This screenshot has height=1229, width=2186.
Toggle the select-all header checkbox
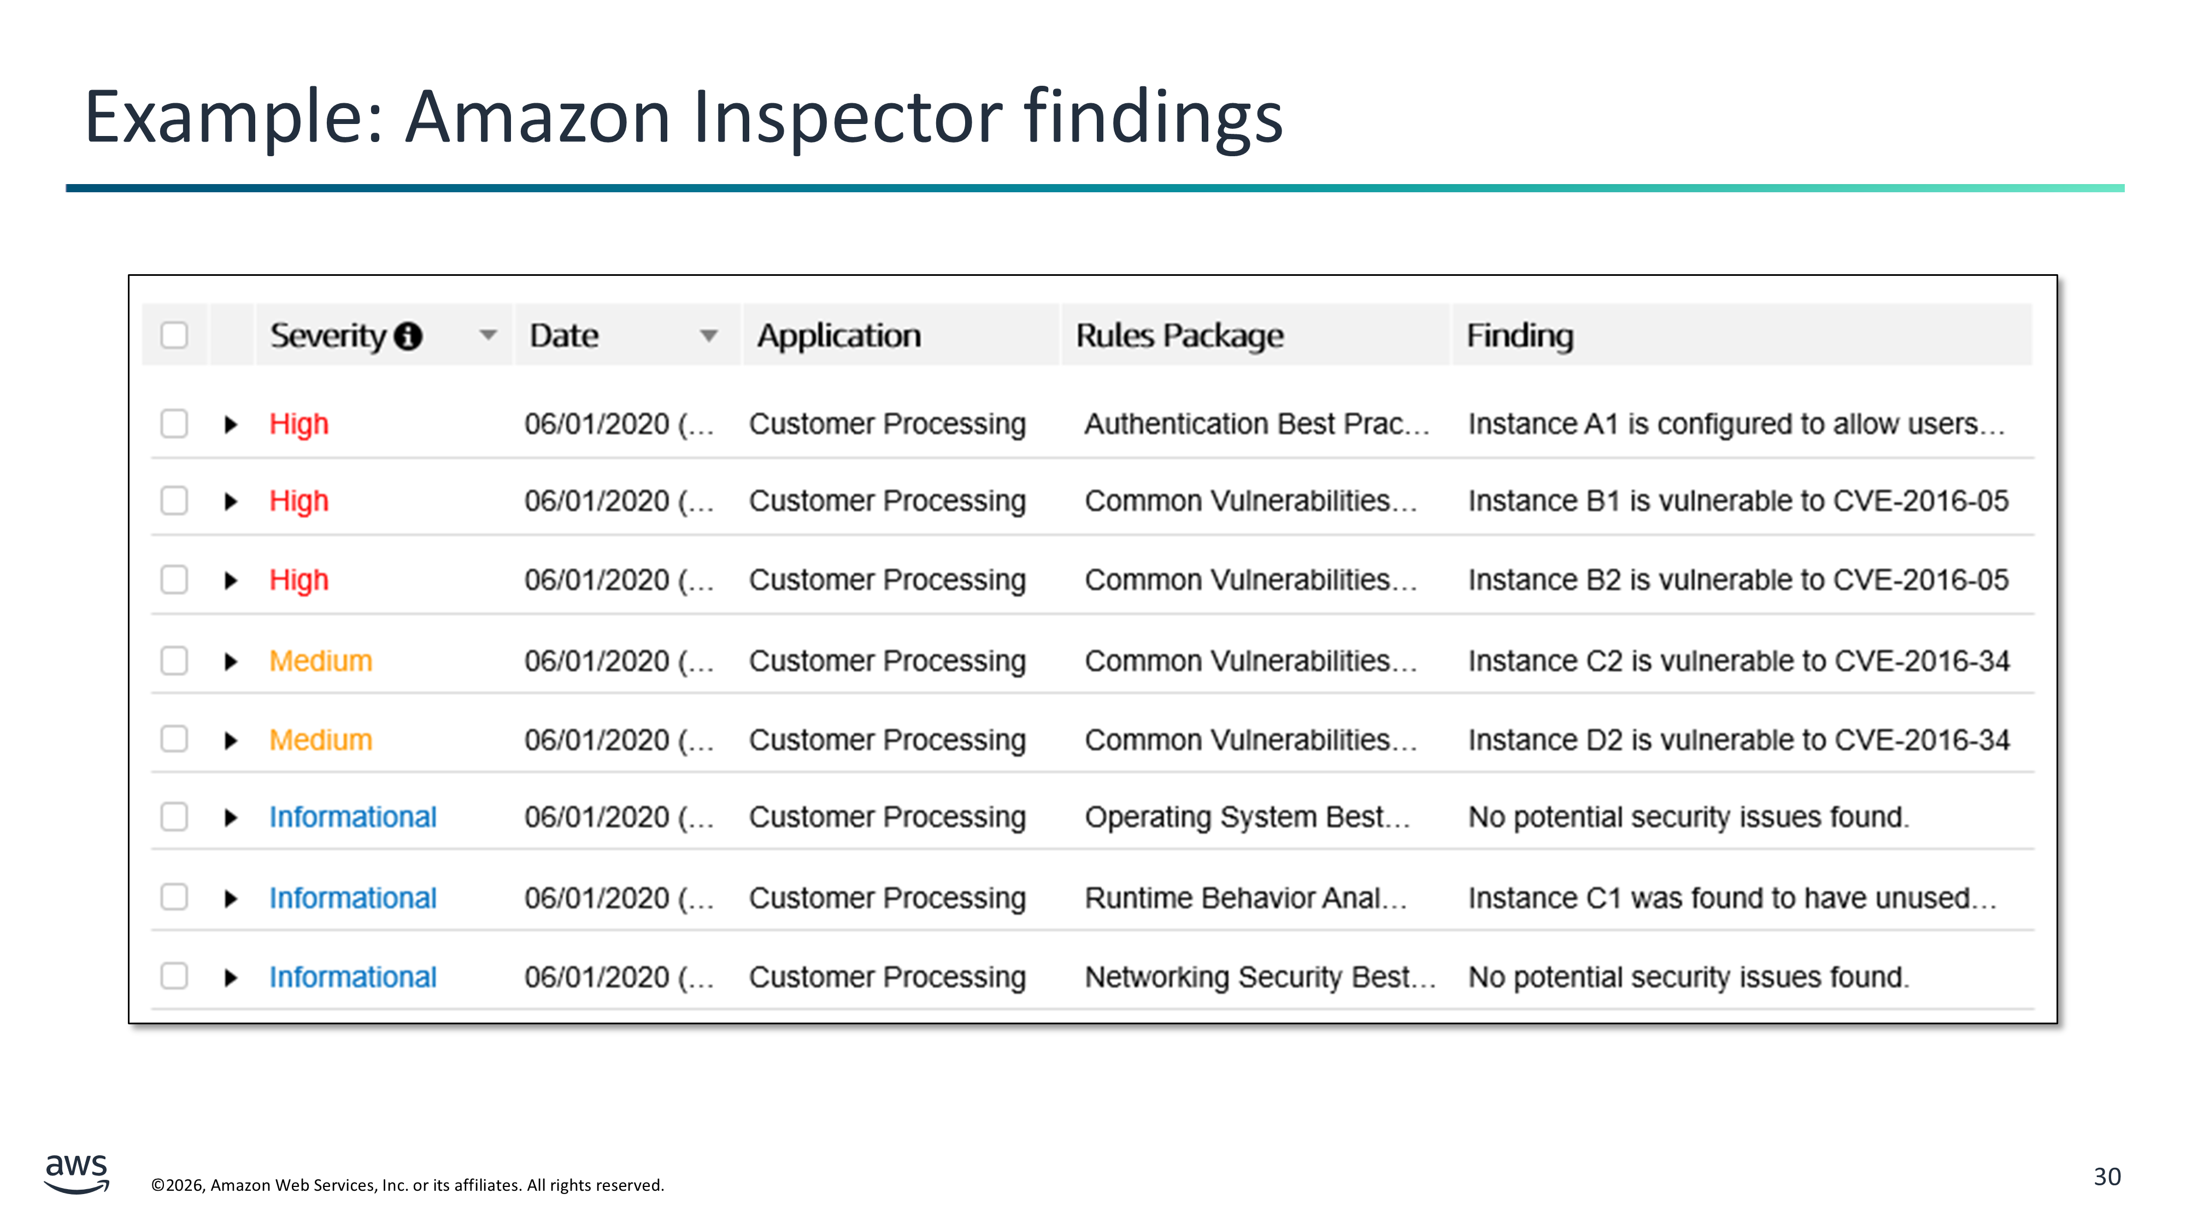click(x=174, y=335)
